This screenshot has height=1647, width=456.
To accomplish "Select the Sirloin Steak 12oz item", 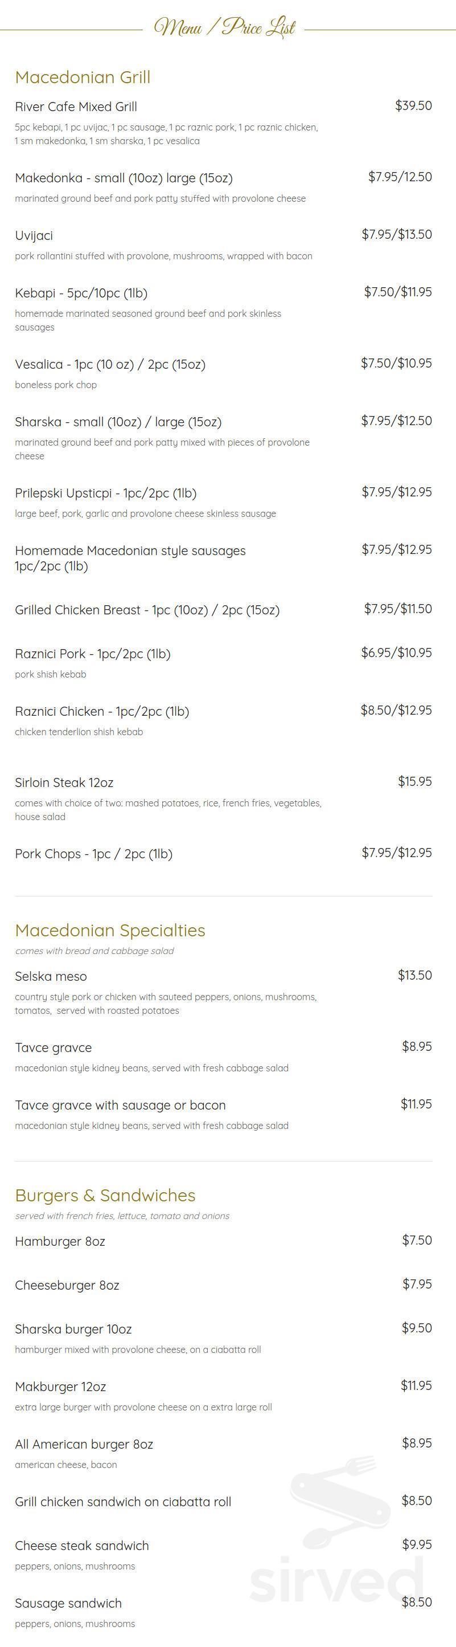I will pyautogui.click(x=64, y=782).
